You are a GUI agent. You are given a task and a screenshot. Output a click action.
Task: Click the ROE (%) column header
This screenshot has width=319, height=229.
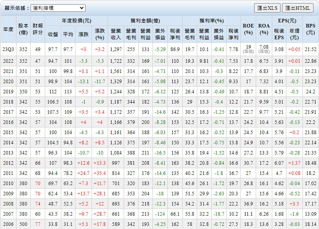click(x=248, y=29)
